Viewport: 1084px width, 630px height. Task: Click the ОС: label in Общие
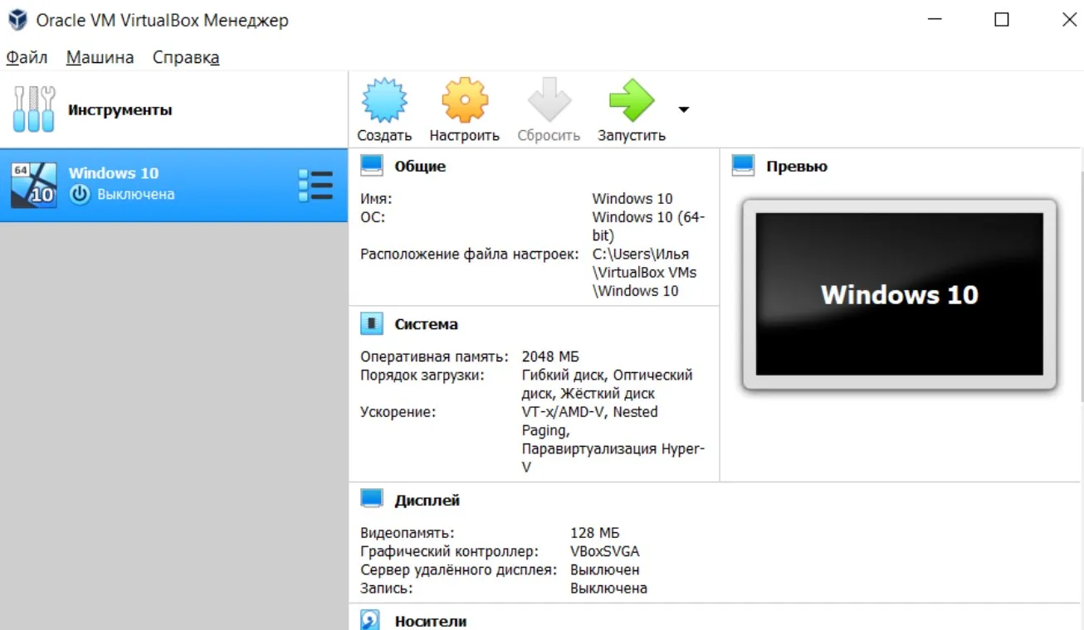pos(373,217)
